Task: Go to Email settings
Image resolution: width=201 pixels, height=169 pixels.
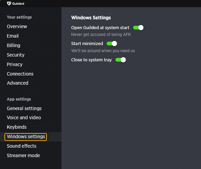Action: click(x=13, y=36)
